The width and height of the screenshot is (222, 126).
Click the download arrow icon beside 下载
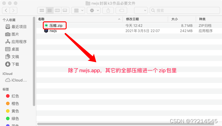coord(8,64)
